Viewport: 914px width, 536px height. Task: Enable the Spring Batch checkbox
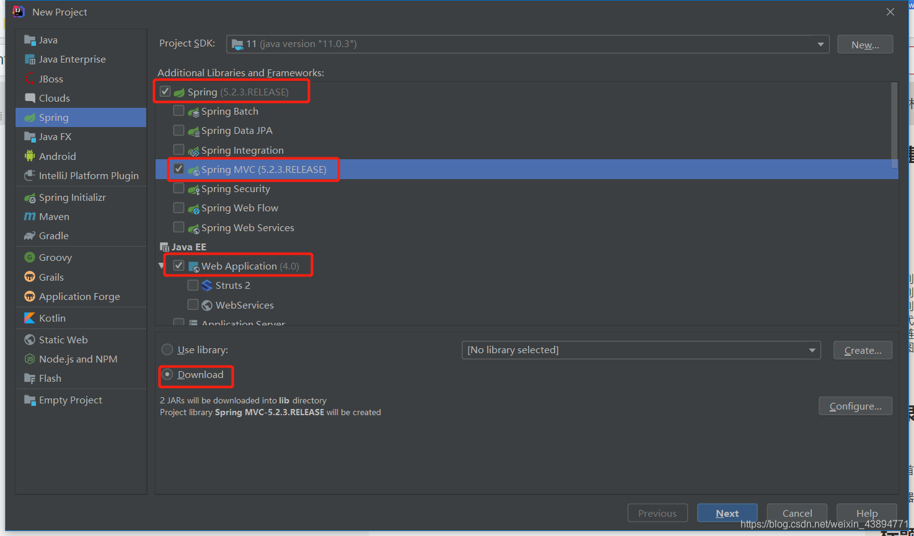(x=178, y=111)
